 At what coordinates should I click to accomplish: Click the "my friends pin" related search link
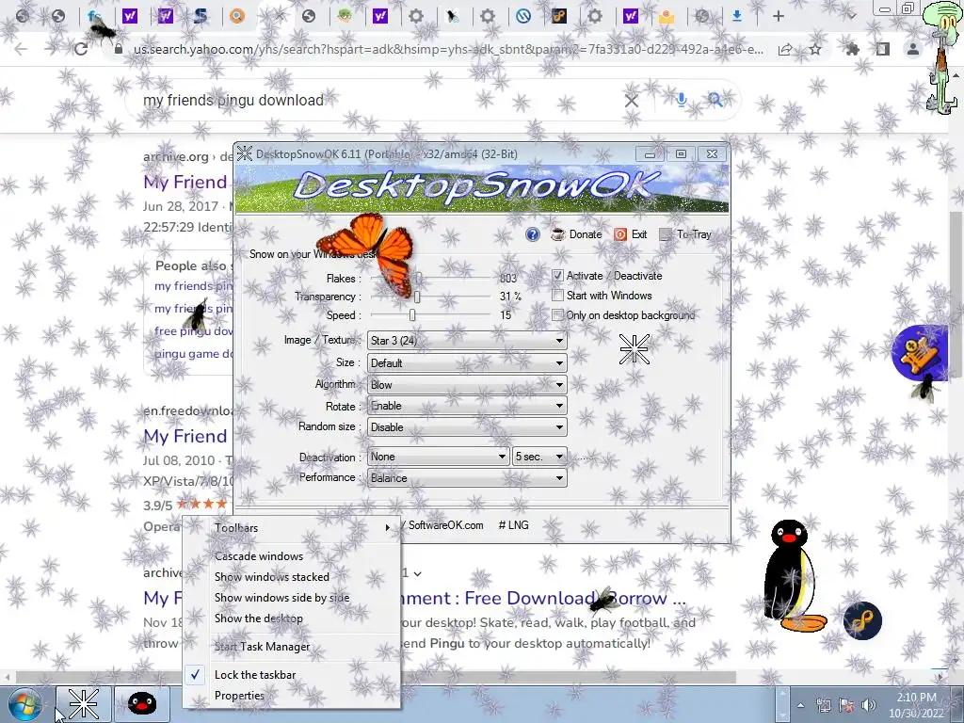click(x=194, y=286)
